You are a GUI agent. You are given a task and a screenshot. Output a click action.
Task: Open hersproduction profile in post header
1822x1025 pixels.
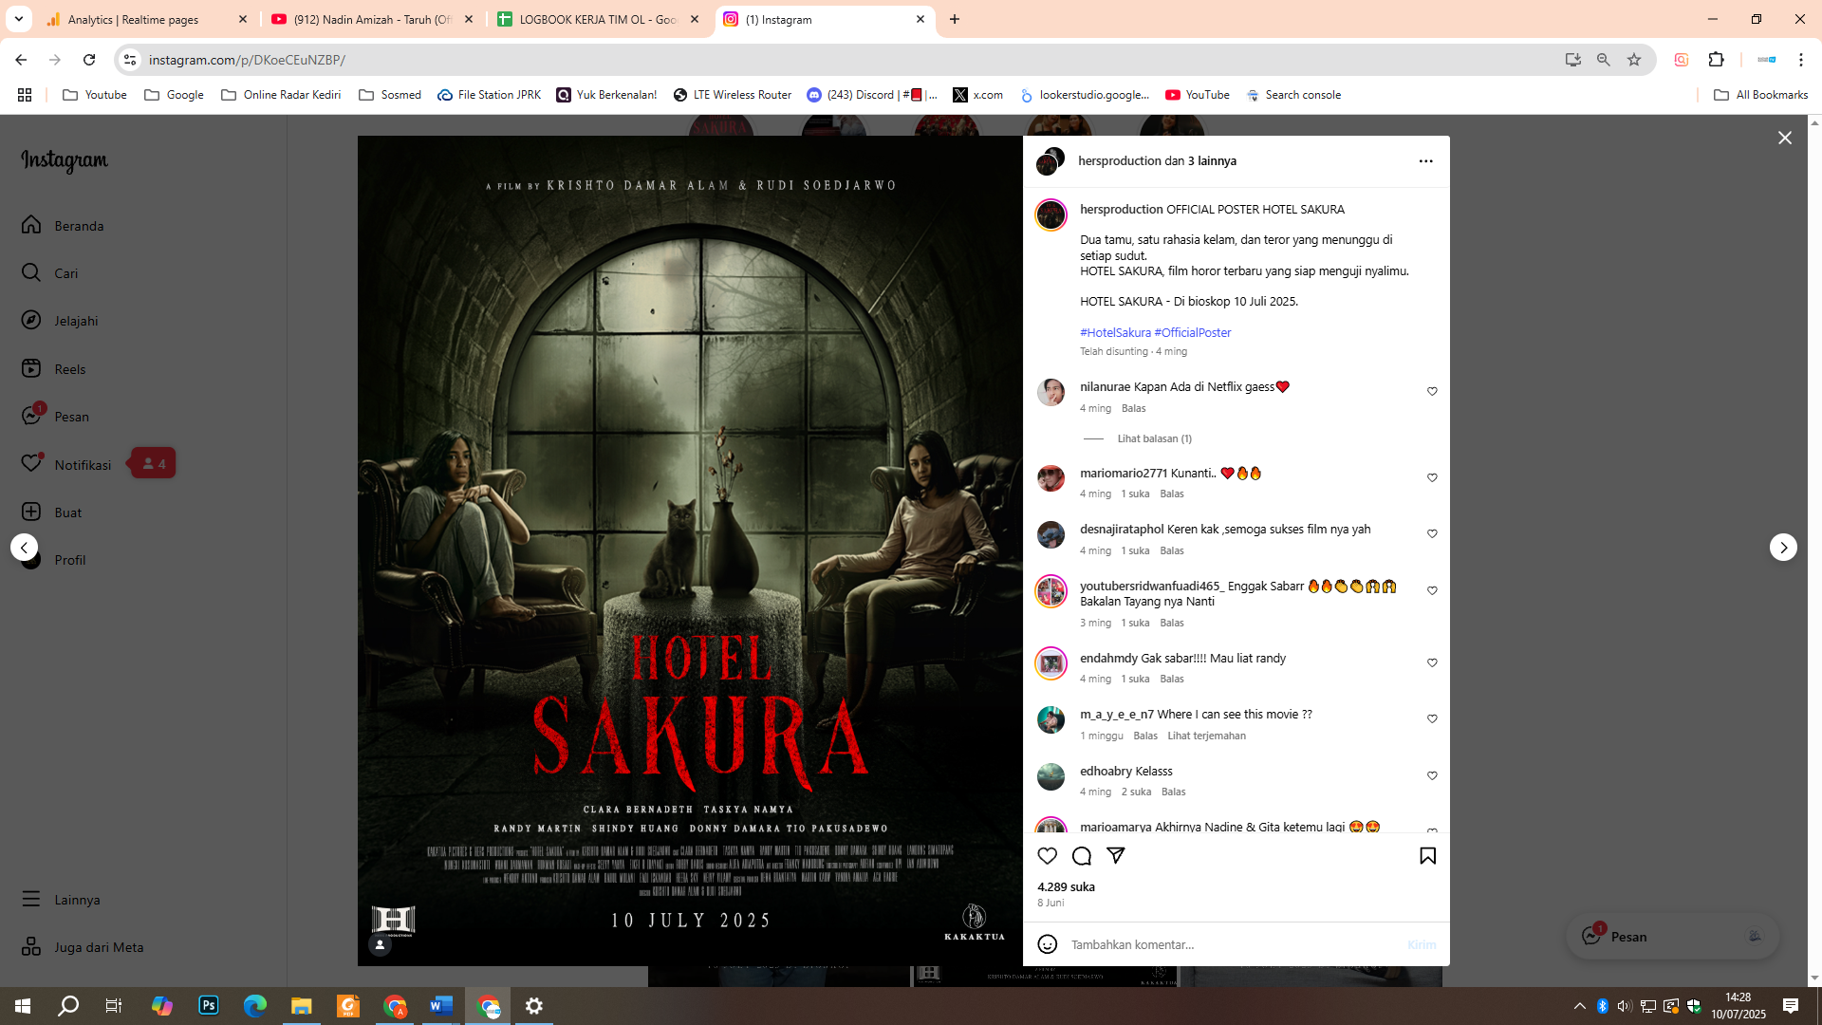[1120, 161]
